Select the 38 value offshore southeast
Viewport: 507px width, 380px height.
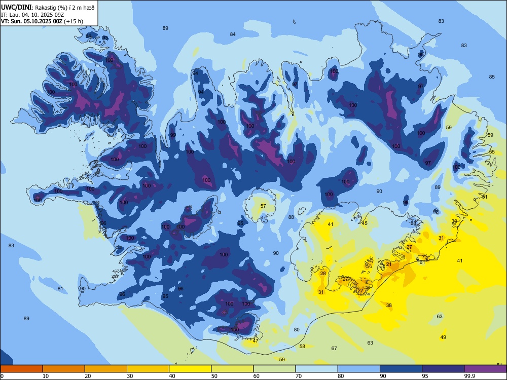pos(389,306)
